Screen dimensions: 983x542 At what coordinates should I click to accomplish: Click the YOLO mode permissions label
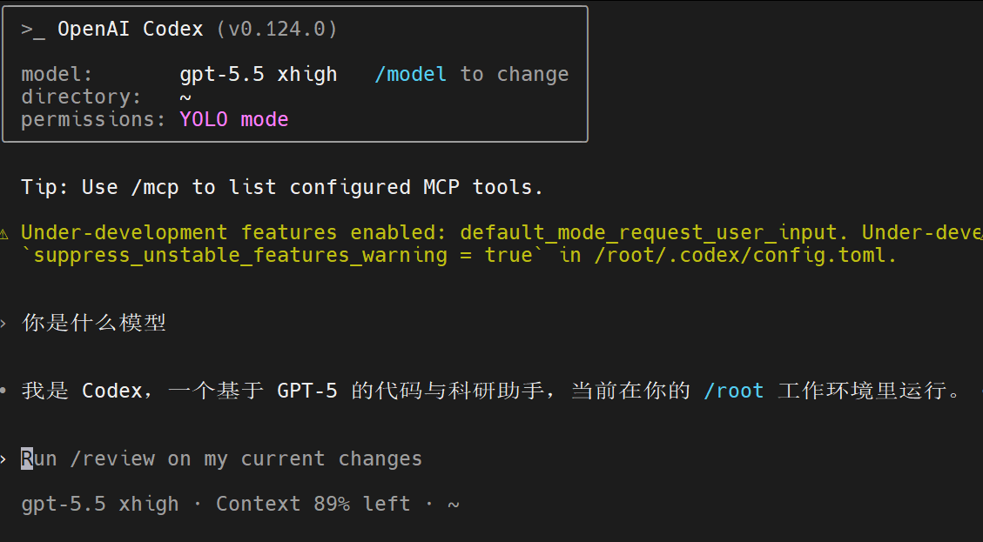click(x=234, y=119)
